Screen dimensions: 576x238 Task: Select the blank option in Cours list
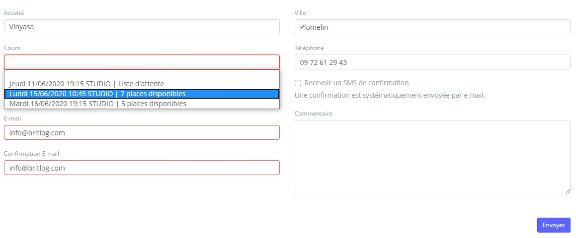click(142, 75)
